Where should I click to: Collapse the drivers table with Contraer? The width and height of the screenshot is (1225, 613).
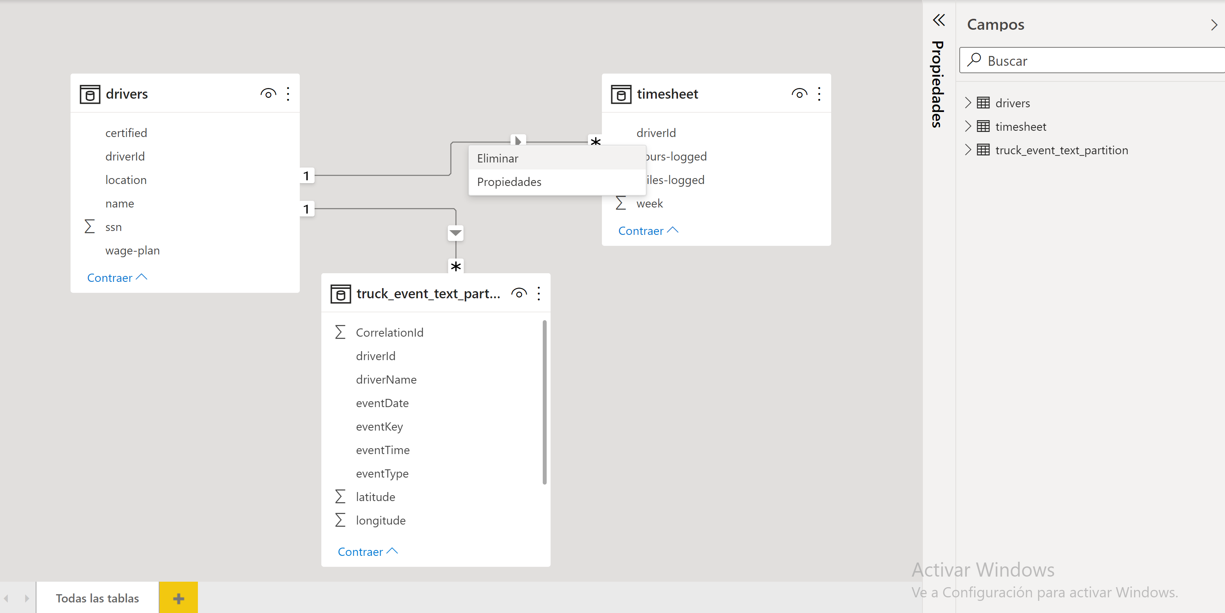(117, 278)
